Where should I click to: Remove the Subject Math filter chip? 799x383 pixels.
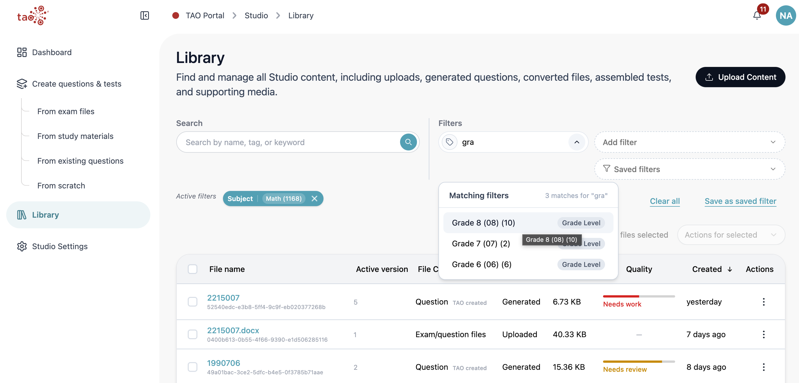tap(314, 199)
